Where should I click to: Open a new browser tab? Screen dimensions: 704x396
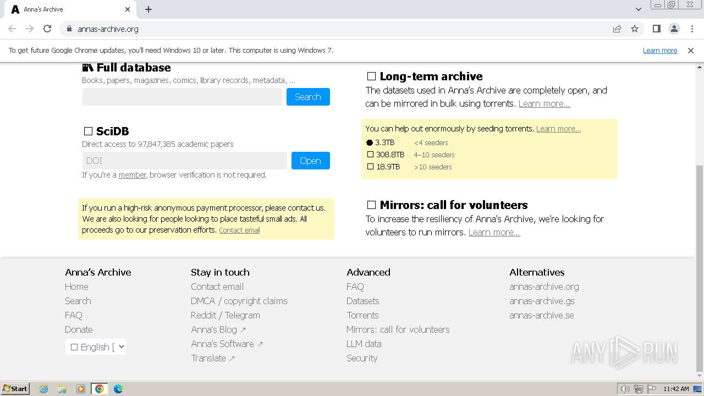tap(148, 9)
